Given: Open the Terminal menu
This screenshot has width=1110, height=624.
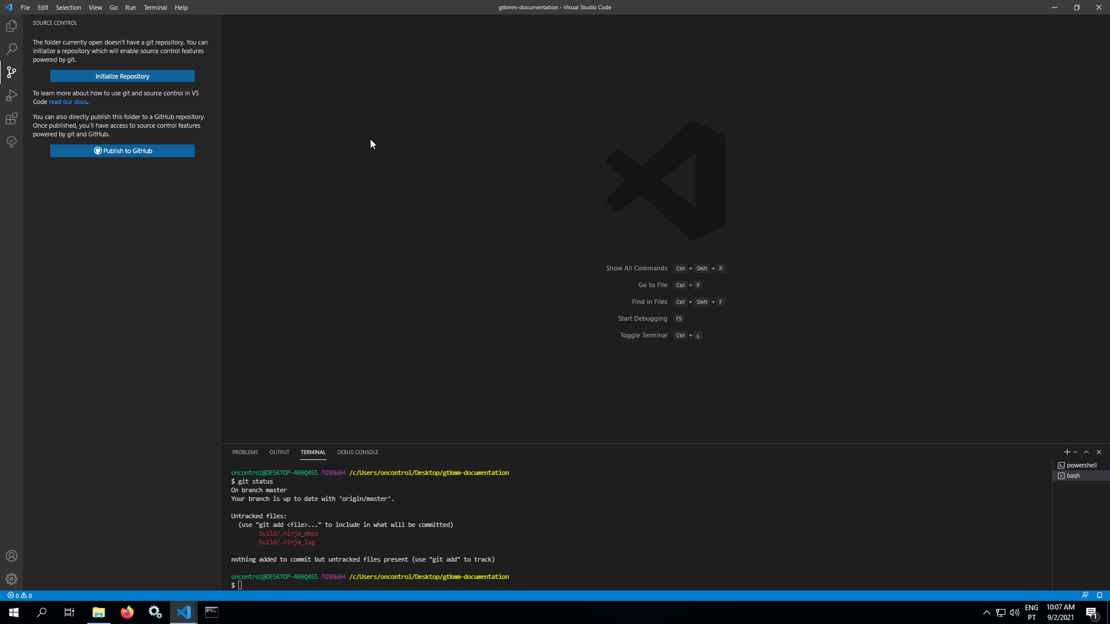Looking at the screenshot, I should point(155,8).
